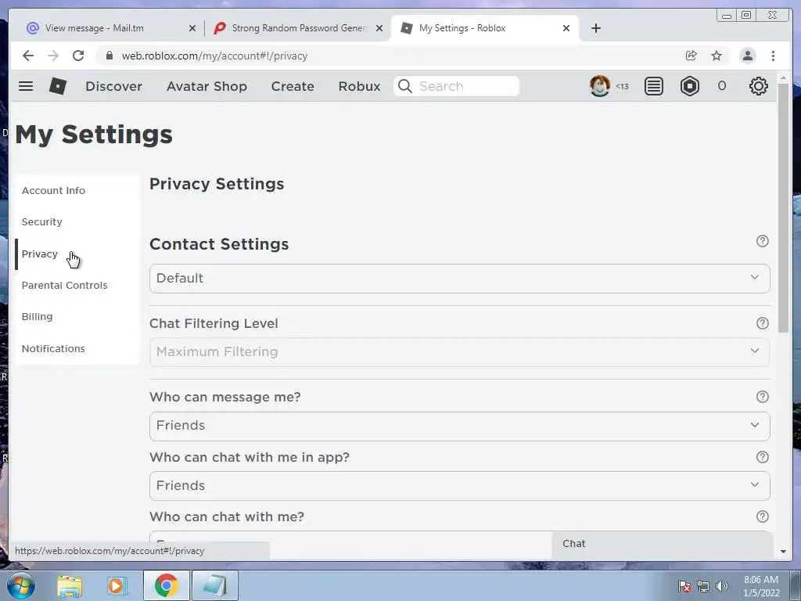This screenshot has width=801, height=601.
Task: Open the notifications stream icon
Action: point(653,86)
